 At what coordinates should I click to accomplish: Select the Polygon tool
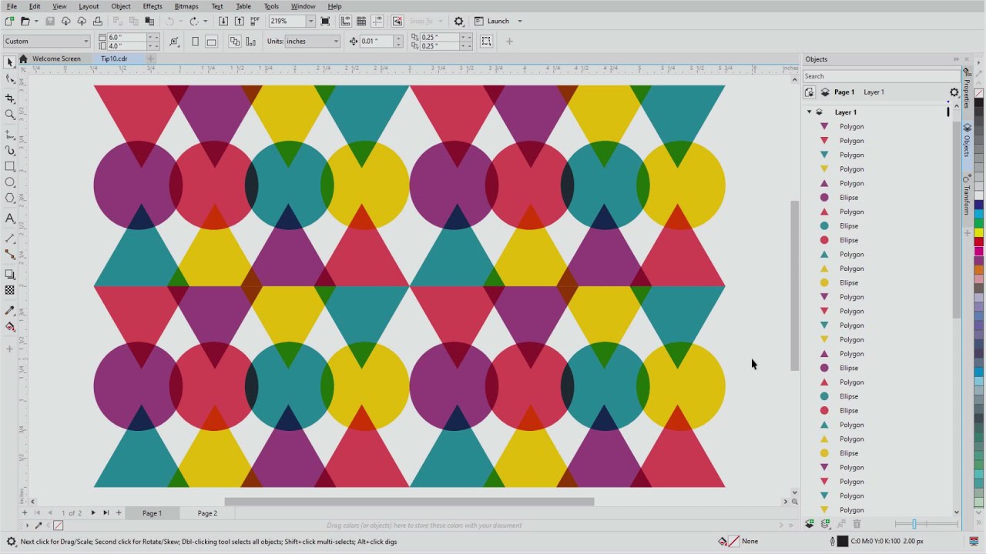pyautogui.click(x=10, y=199)
